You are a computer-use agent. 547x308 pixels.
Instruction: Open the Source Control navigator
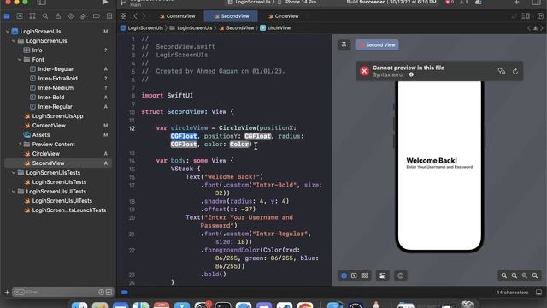[20, 16]
